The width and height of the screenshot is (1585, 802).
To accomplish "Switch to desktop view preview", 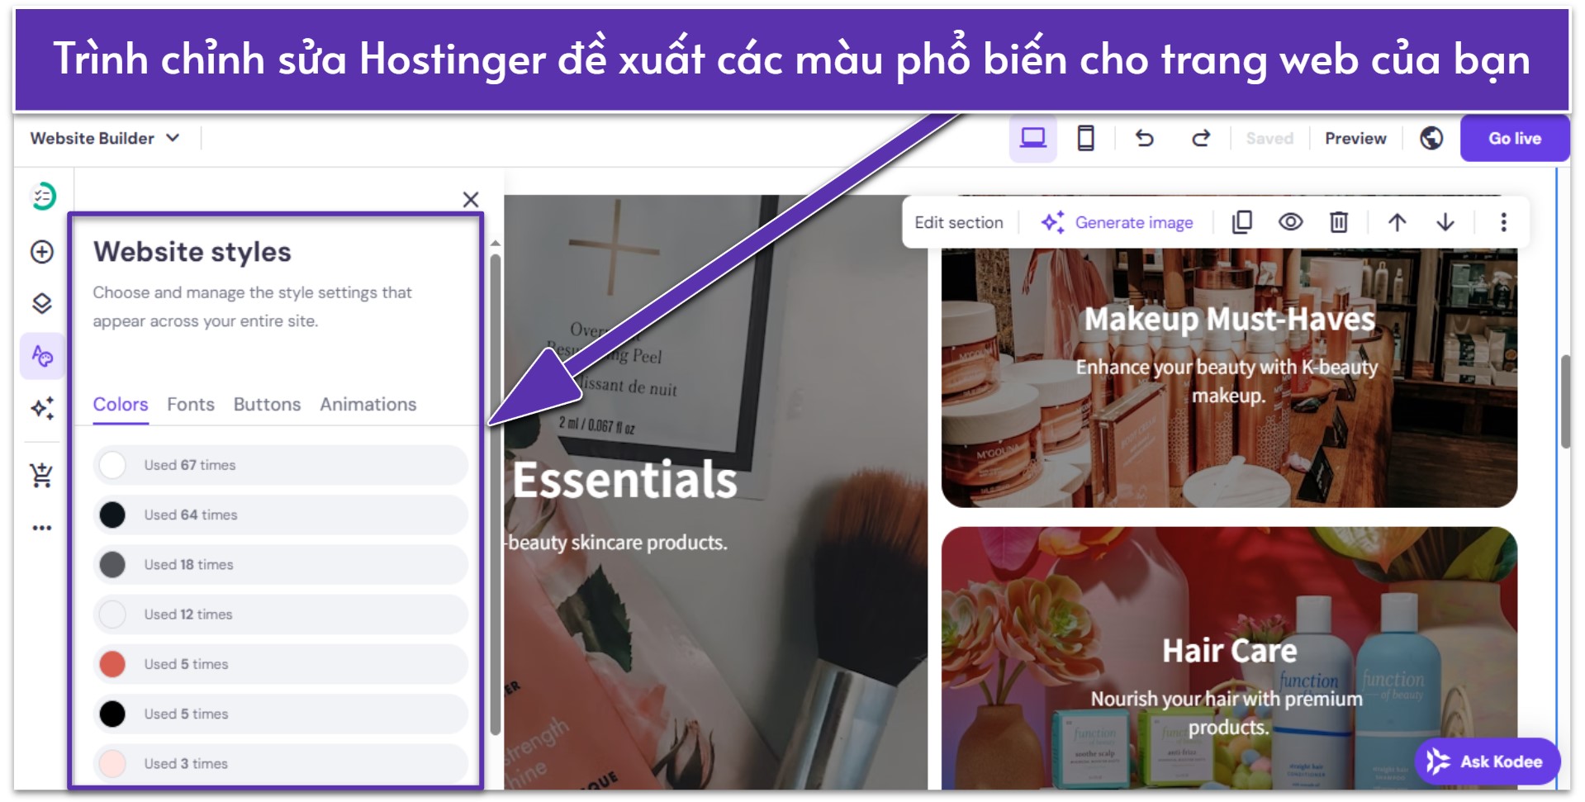I will [1032, 138].
